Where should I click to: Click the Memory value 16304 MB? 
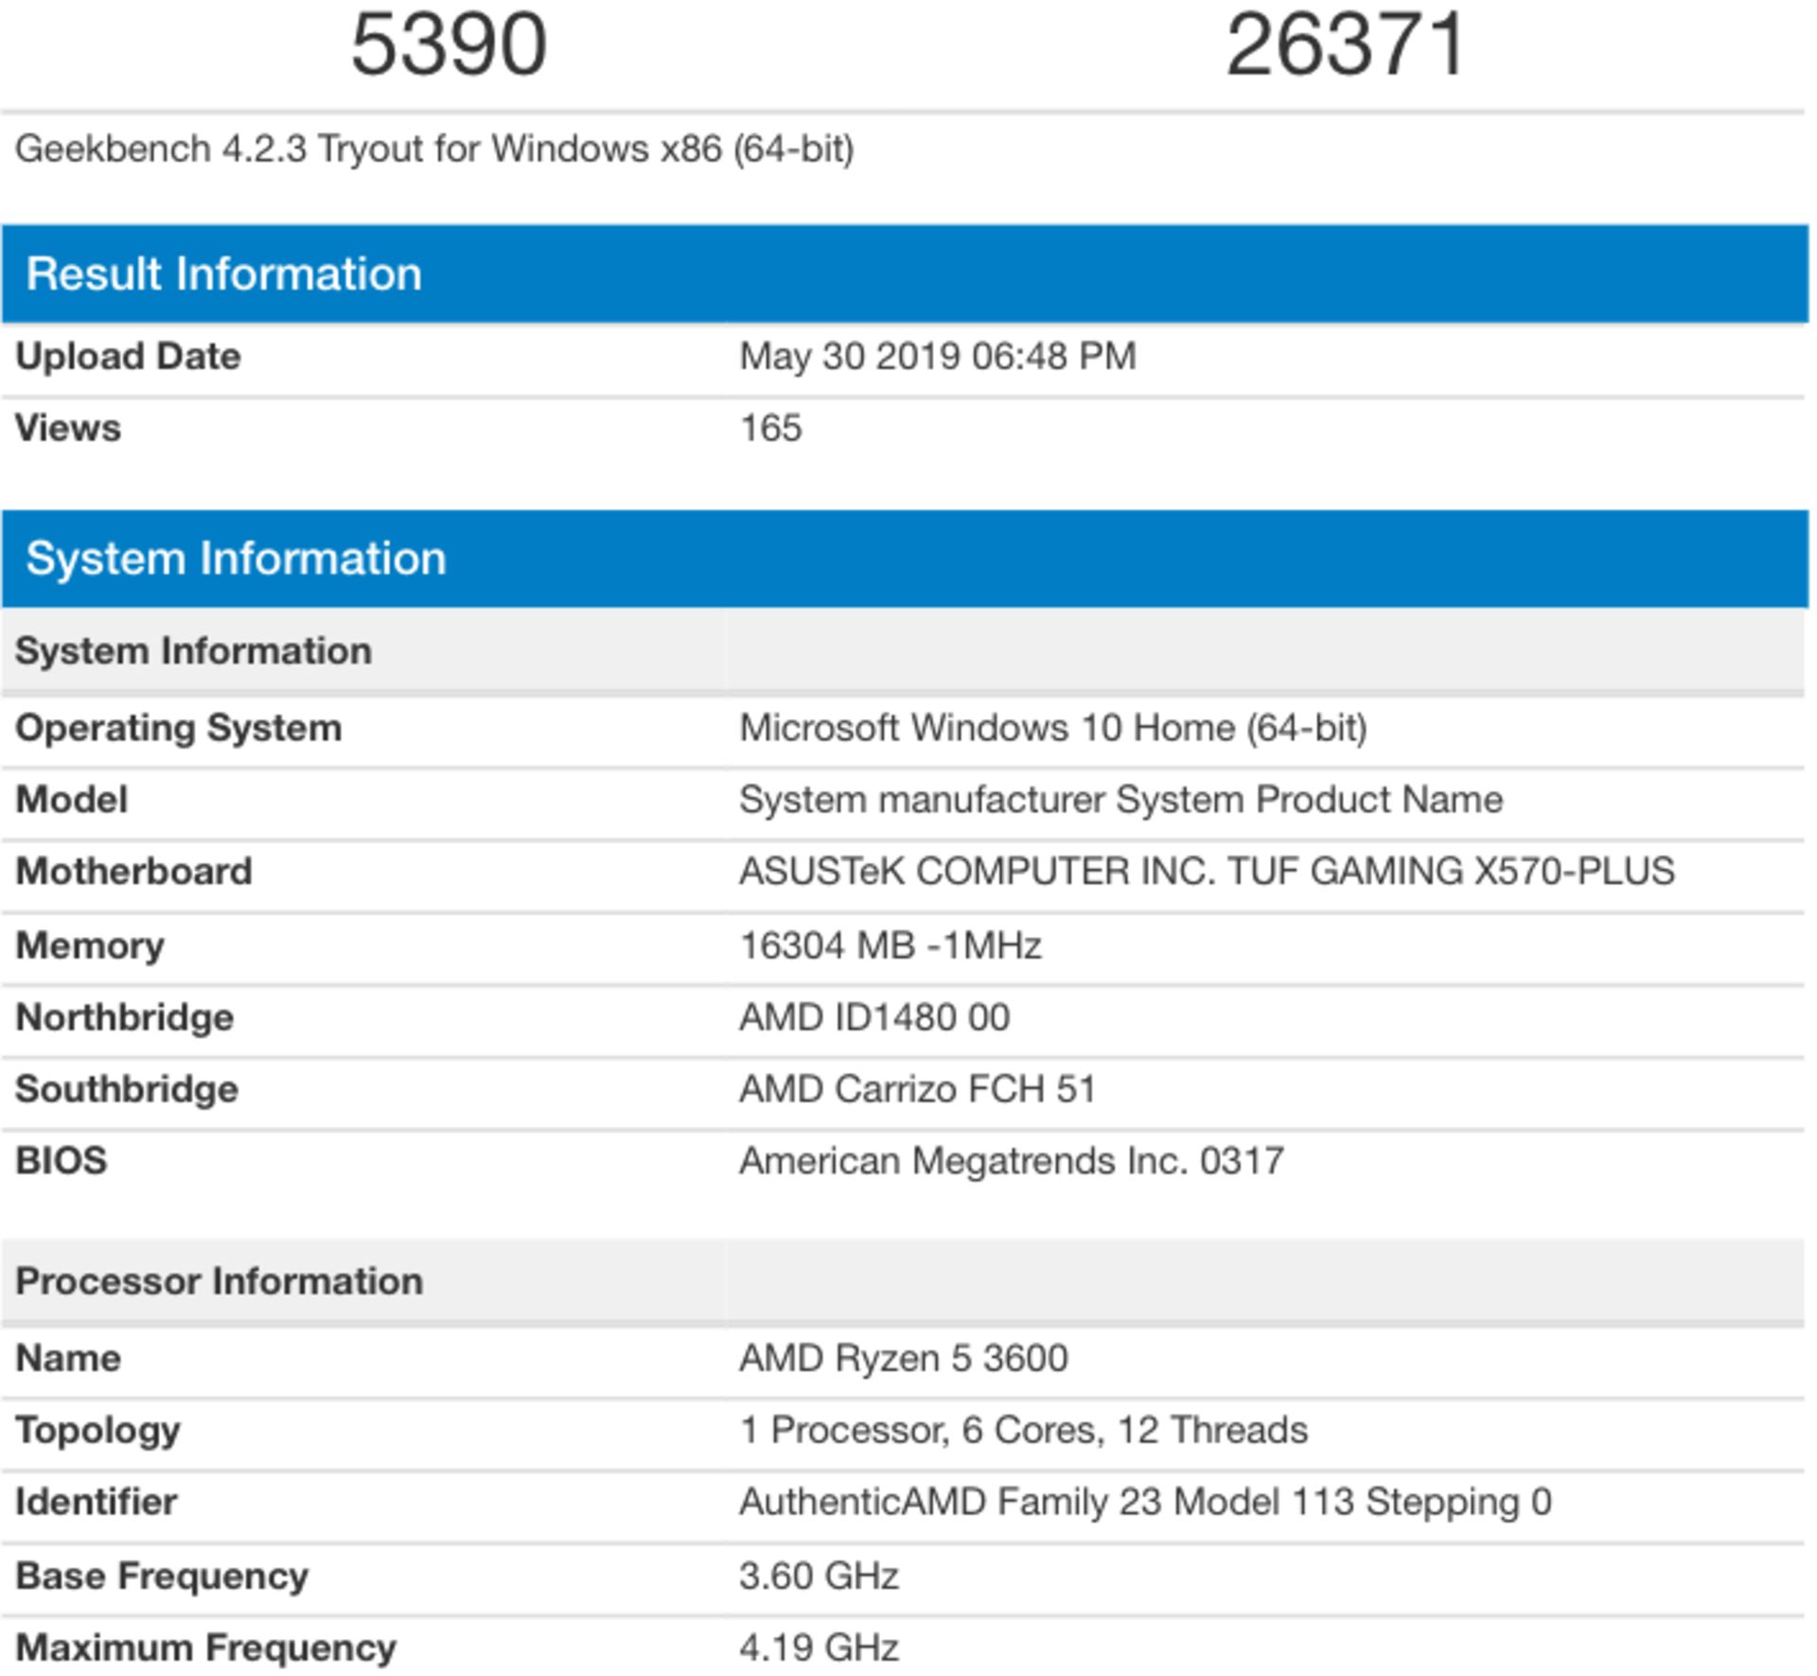890,944
